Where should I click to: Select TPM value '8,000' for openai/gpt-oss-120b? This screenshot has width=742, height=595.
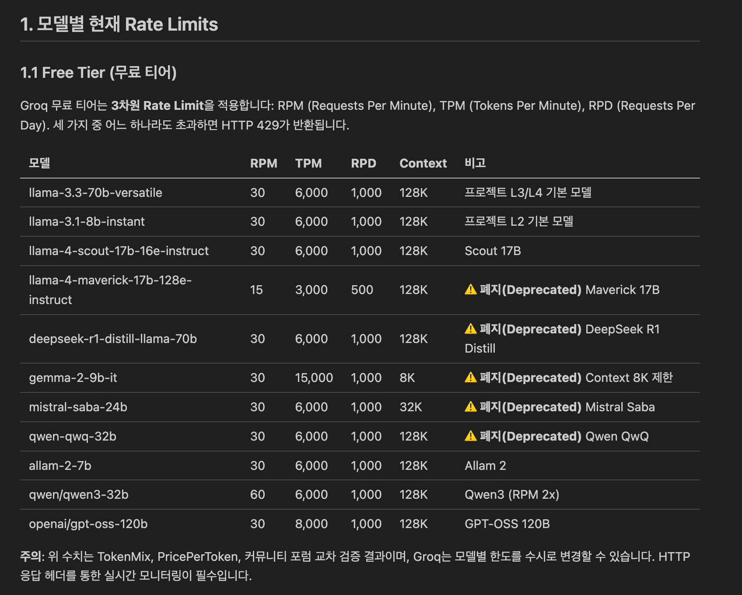pos(311,524)
